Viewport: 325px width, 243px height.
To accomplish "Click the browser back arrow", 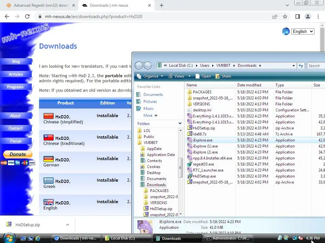I will pyautogui.click(x=7, y=16).
